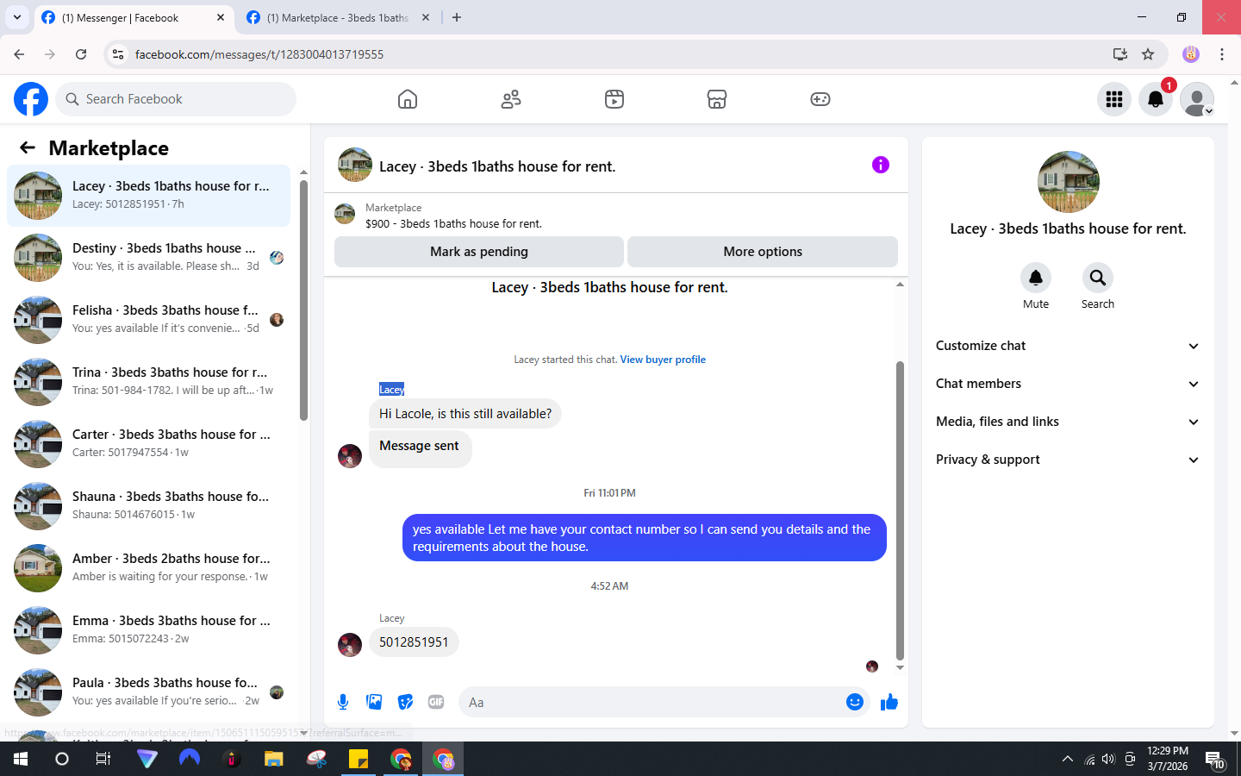Open Trina 3beds 3baths conversation
The height and width of the screenshot is (776, 1241).
click(x=148, y=381)
